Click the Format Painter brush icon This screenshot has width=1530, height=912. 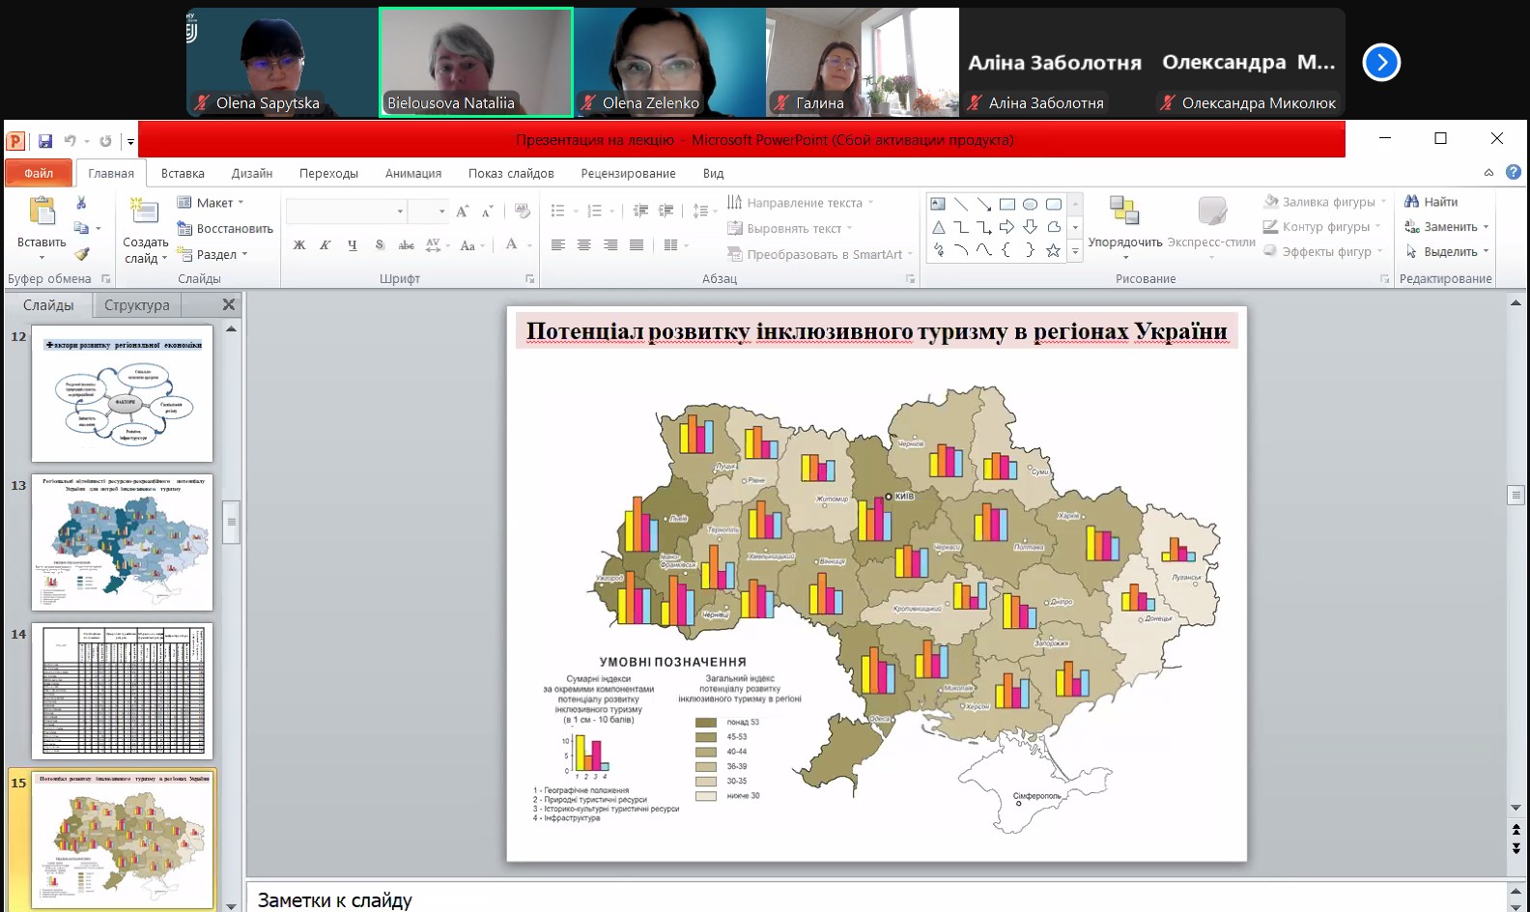[81, 254]
